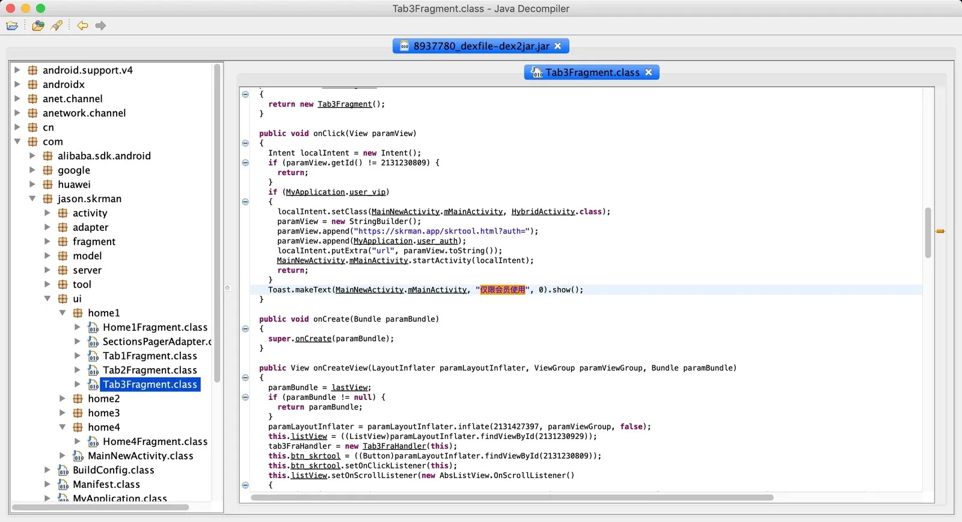
Task: Click the vertical scrollbar of code view
Action: 928,232
